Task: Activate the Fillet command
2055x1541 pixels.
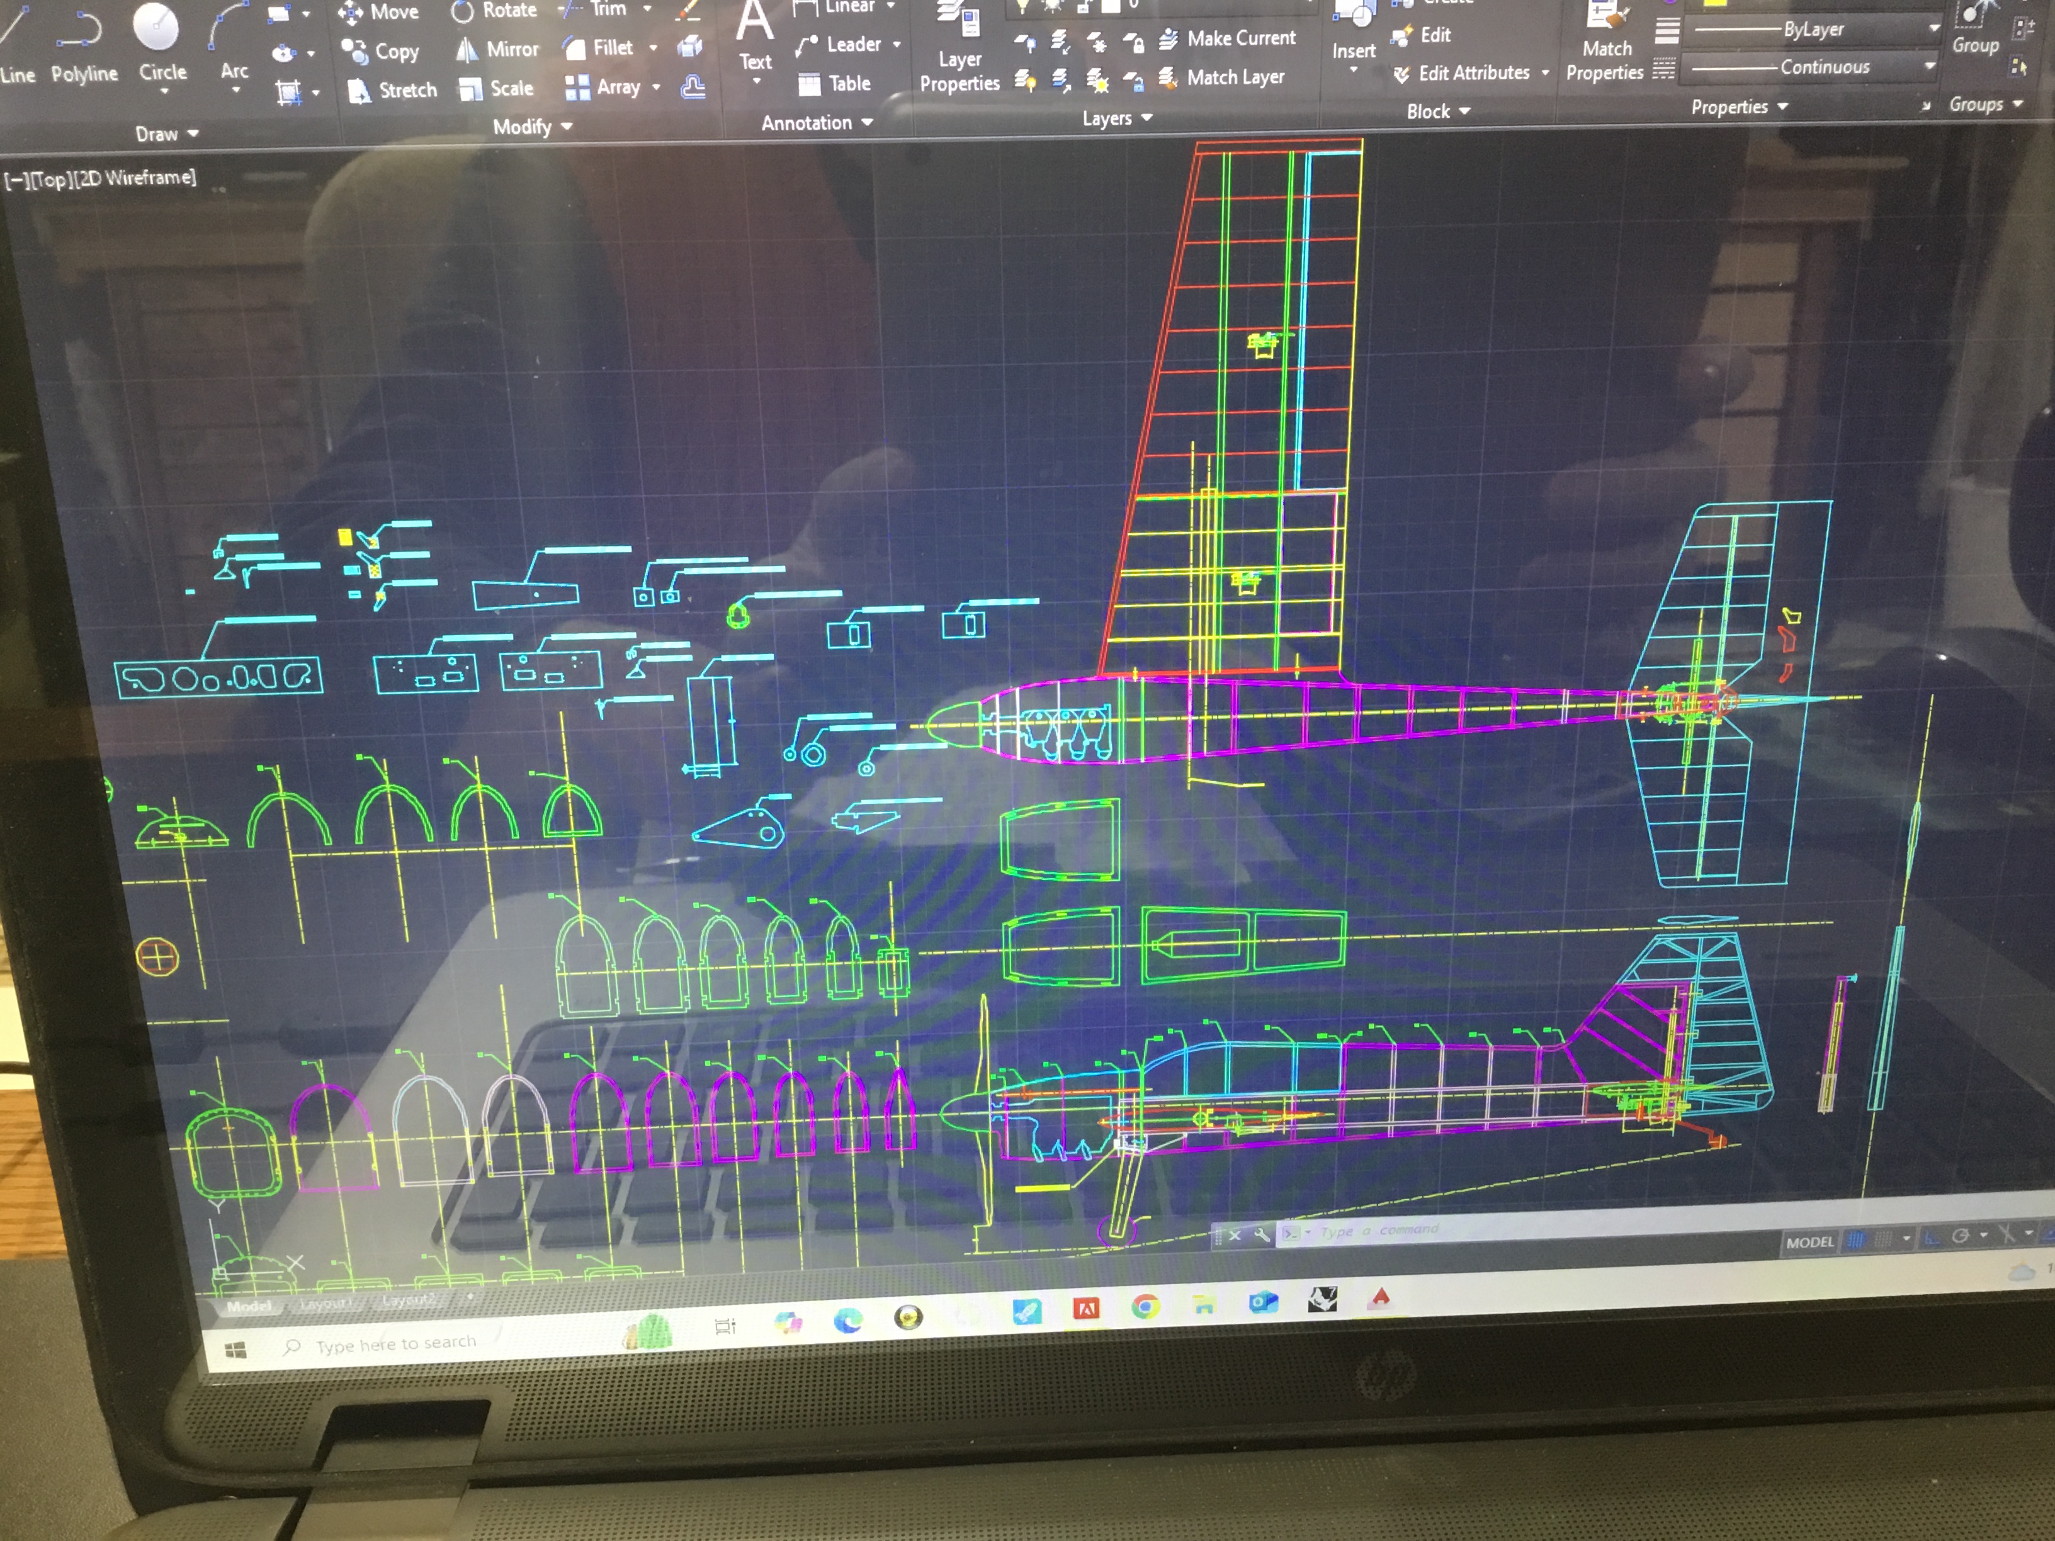Action: point(599,47)
